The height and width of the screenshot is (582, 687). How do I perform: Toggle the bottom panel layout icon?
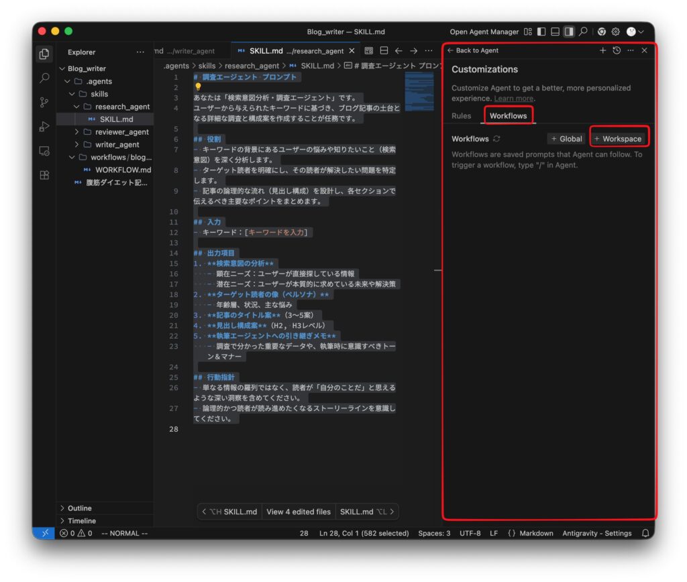pos(555,32)
